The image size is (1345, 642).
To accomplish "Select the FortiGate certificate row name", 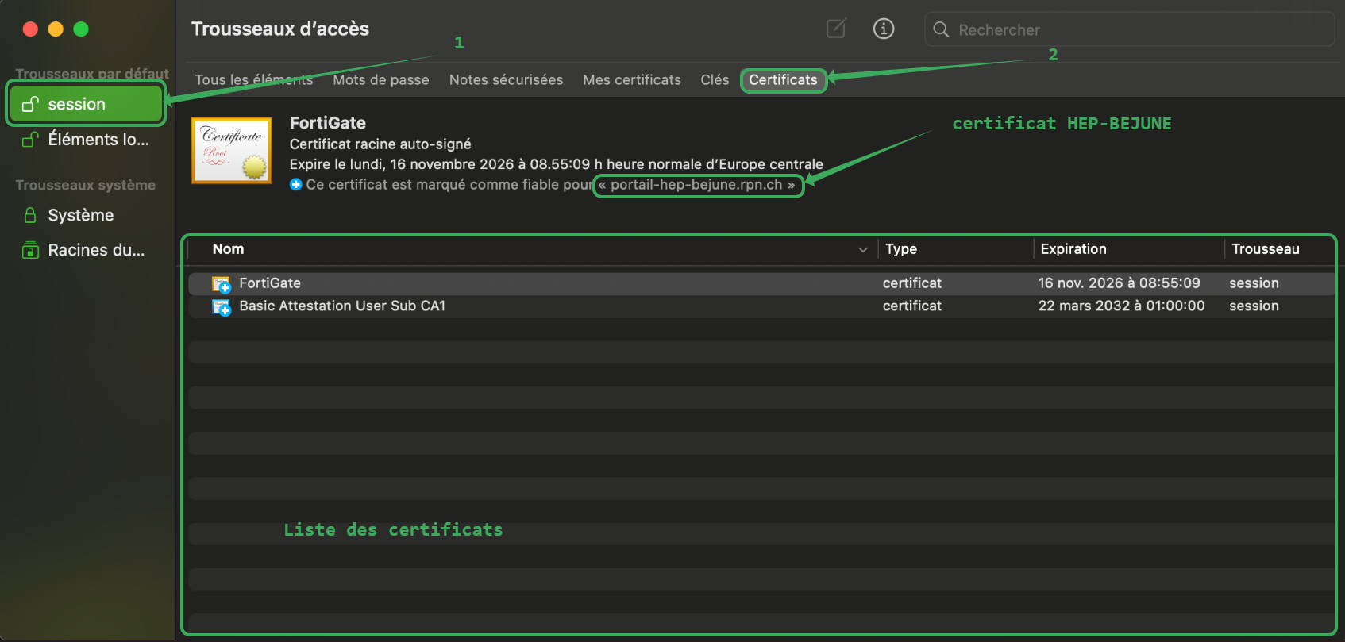I will click(x=270, y=283).
